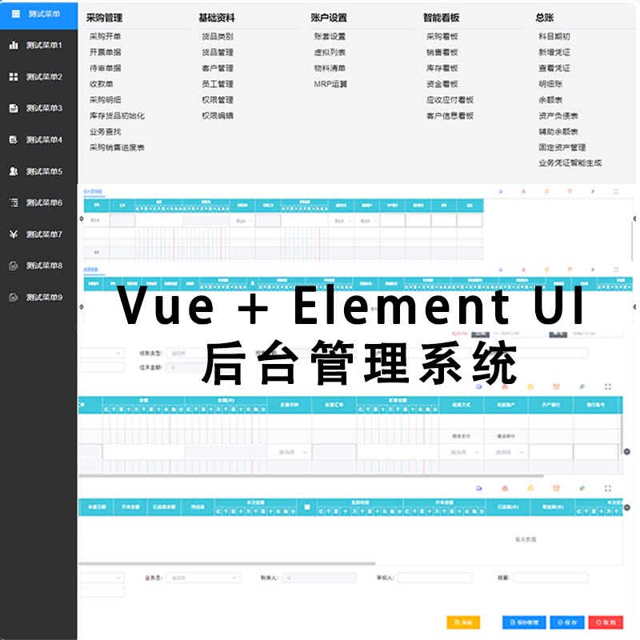Open 客户信息看板
Screen dimensions: 640x640
pos(450,116)
